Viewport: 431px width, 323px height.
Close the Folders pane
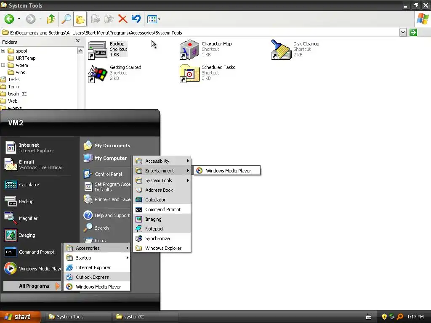[x=78, y=41]
